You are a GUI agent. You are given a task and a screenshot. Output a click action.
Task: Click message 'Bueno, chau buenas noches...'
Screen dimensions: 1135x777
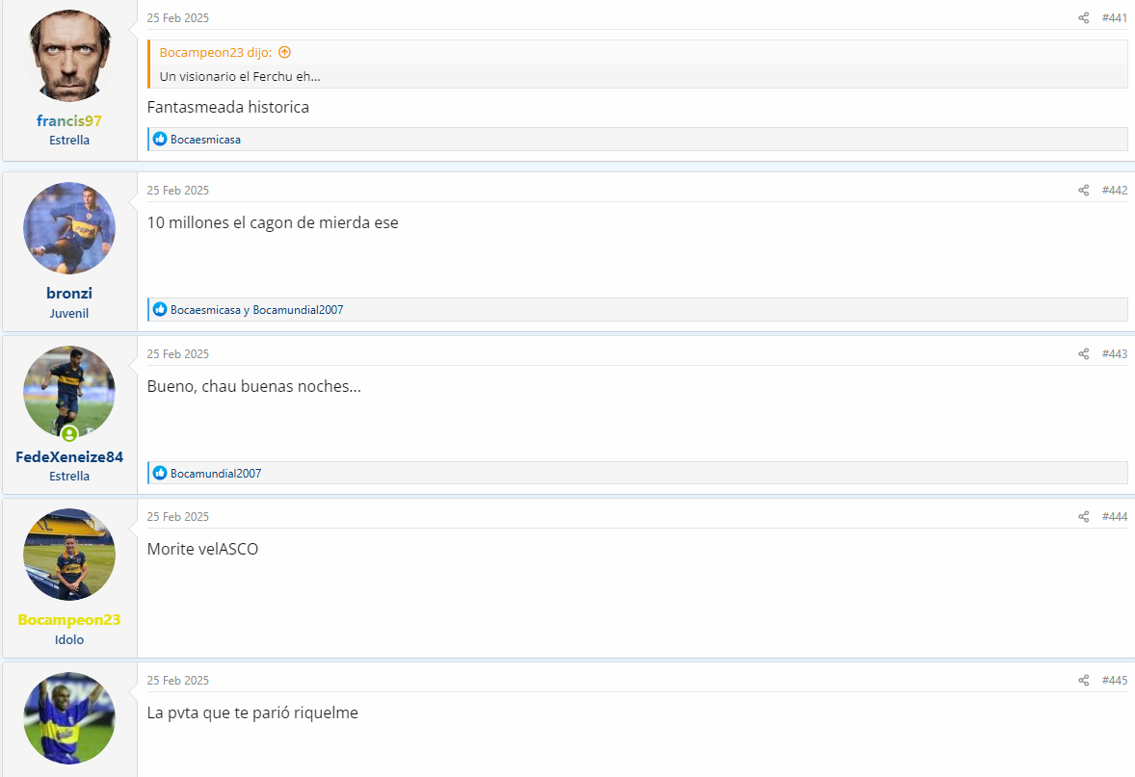[254, 386]
